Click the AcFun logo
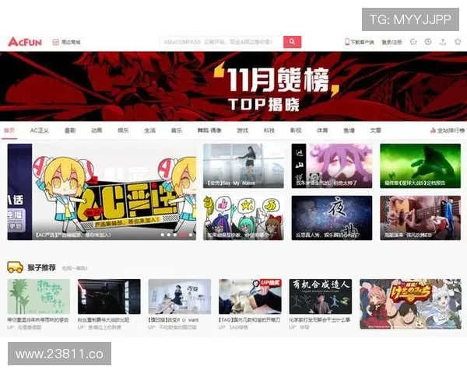The image size is (467, 373). click(x=25, y=42)
